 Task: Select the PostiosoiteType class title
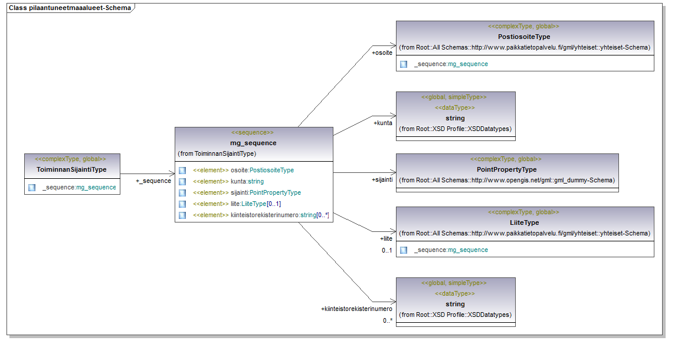pyautogui.click(x=524, y=37)
